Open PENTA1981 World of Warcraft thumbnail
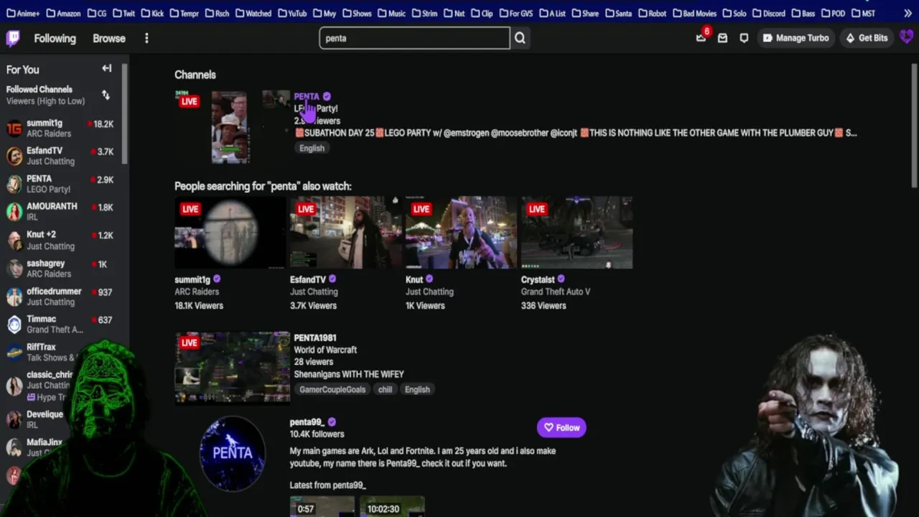Screen dimensions: 919x517 [x=233, y=367]
